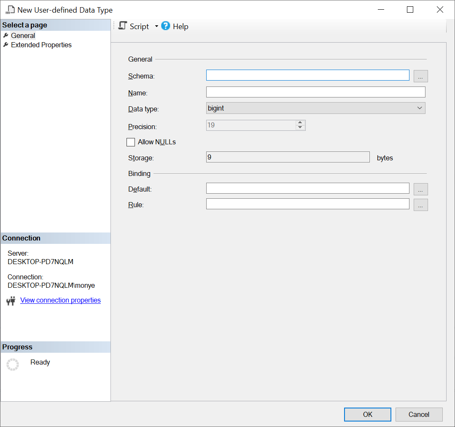The image size is (455, 427).
Task: Dismiss the dialog with Cancel
Action: point(419,414)
